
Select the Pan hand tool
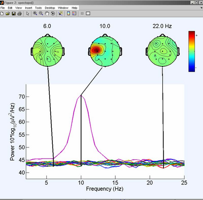[x=47, y=14]
